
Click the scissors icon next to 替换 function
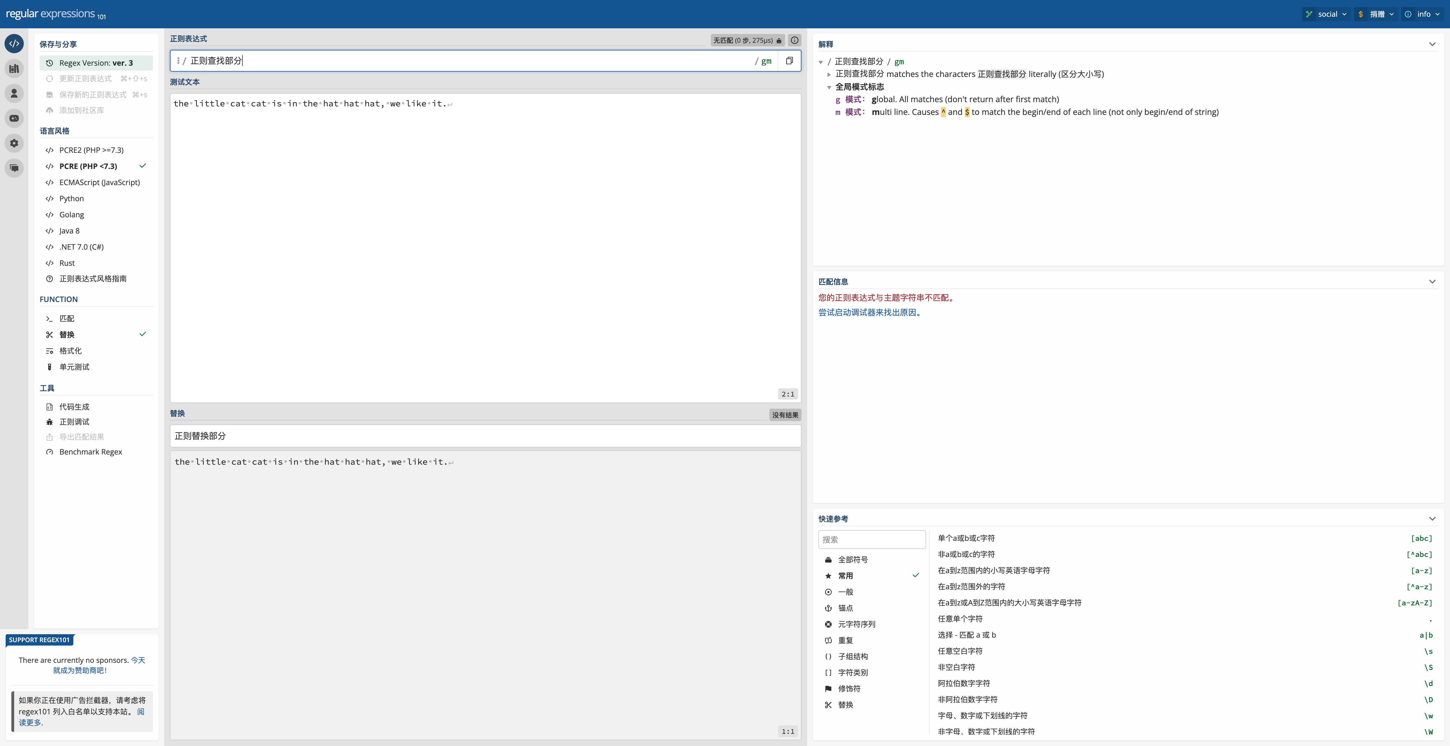tap(50, 335)
